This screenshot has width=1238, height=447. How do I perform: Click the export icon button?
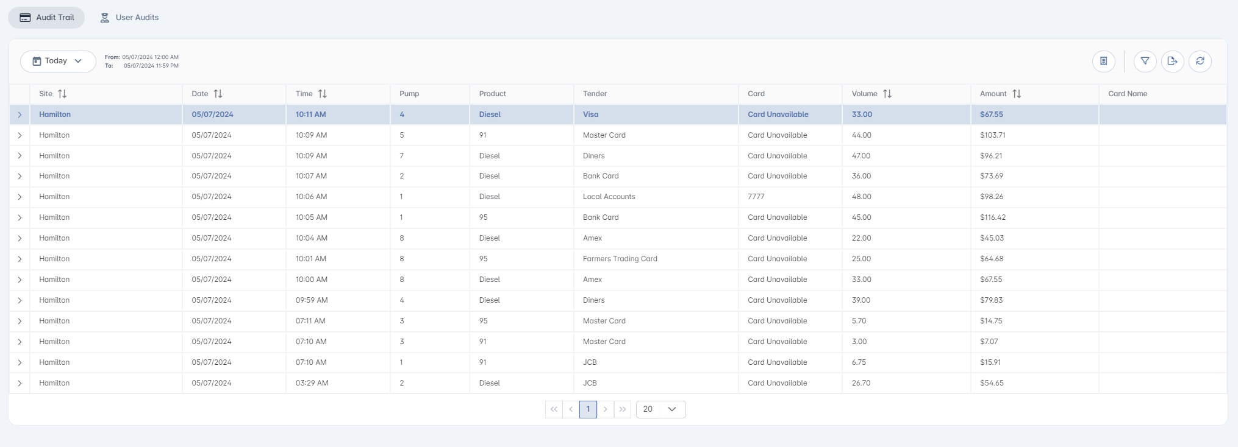[x=1172, y=61]
